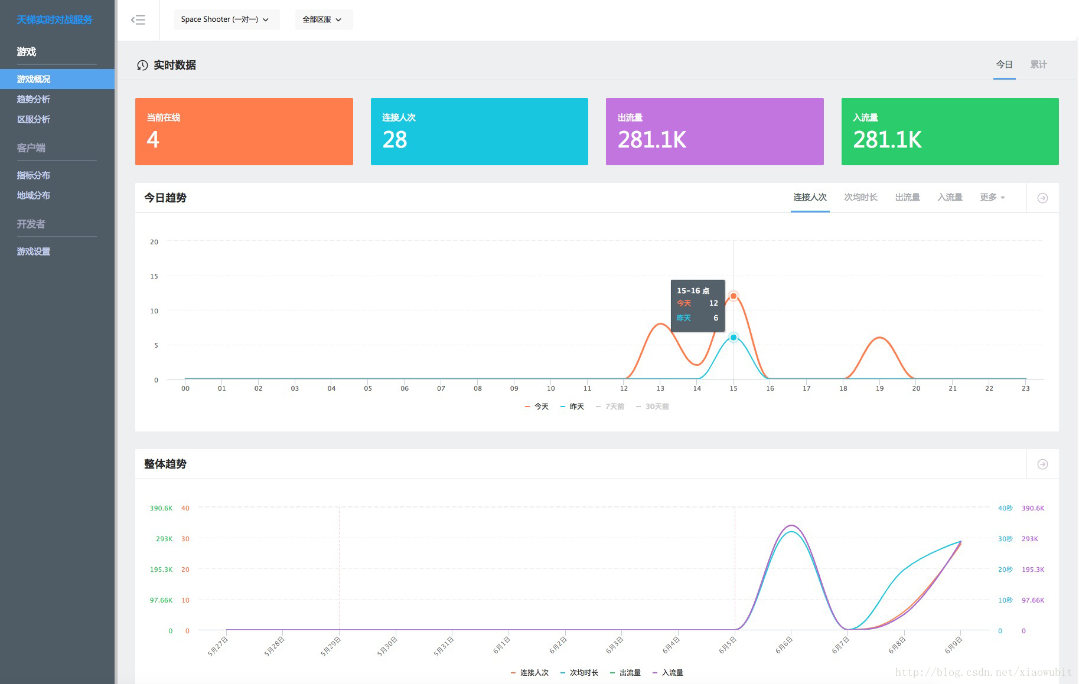Viewport: 1079px width, 684px height.
Task: Toggle 出流量 legend in overall trend
Action: click(x=625, y=673)
